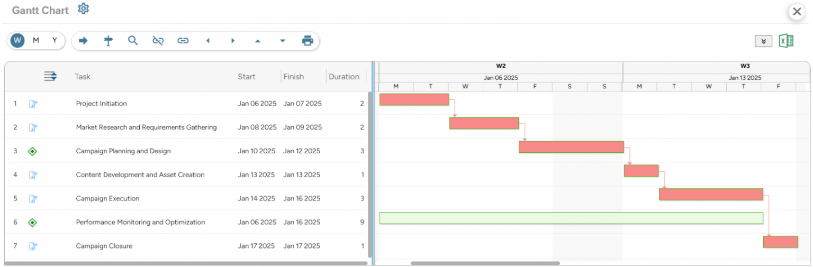
Task: Click the rows expand/collapse sort icon
Action: pyautogui.click(x=50, y=77)
